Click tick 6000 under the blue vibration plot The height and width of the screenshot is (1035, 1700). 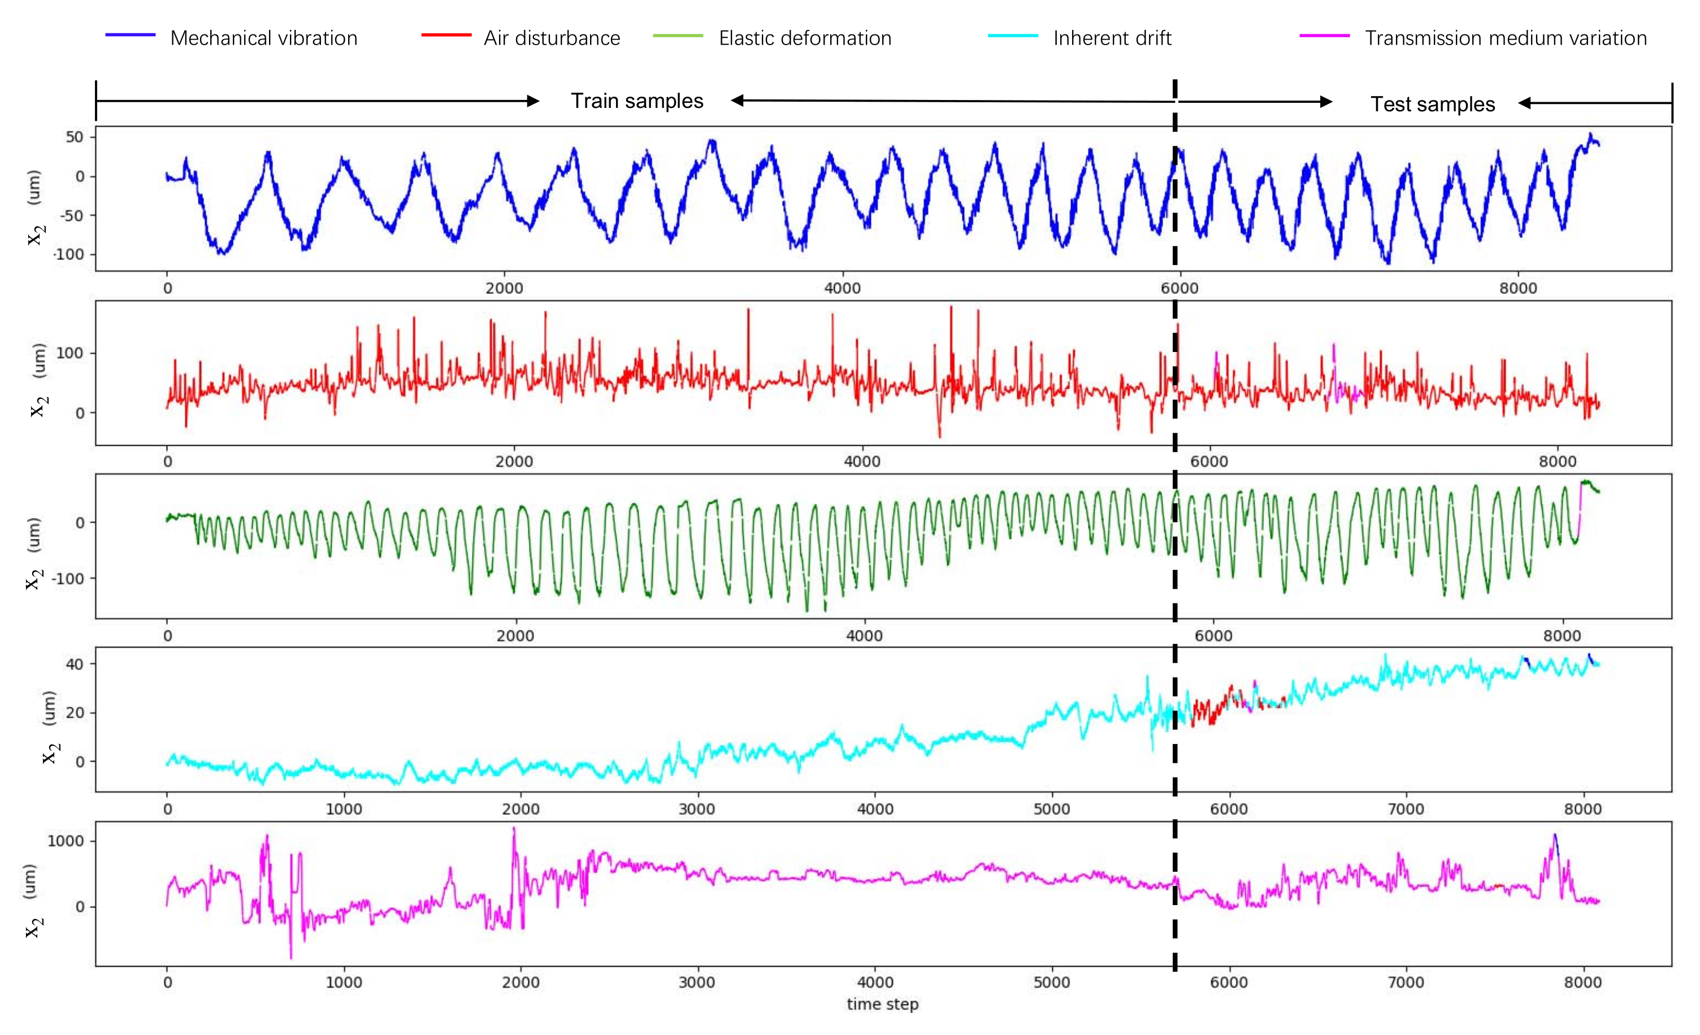pyautogui.click(x=1179, y=288)
